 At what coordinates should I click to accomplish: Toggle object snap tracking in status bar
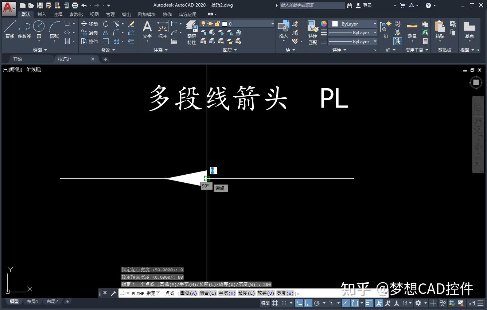tap(346, 303)
